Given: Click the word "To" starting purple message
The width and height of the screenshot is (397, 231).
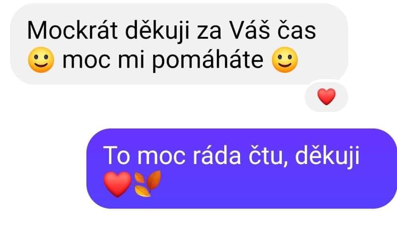Looking at the screenshot, I should (116, 155).
